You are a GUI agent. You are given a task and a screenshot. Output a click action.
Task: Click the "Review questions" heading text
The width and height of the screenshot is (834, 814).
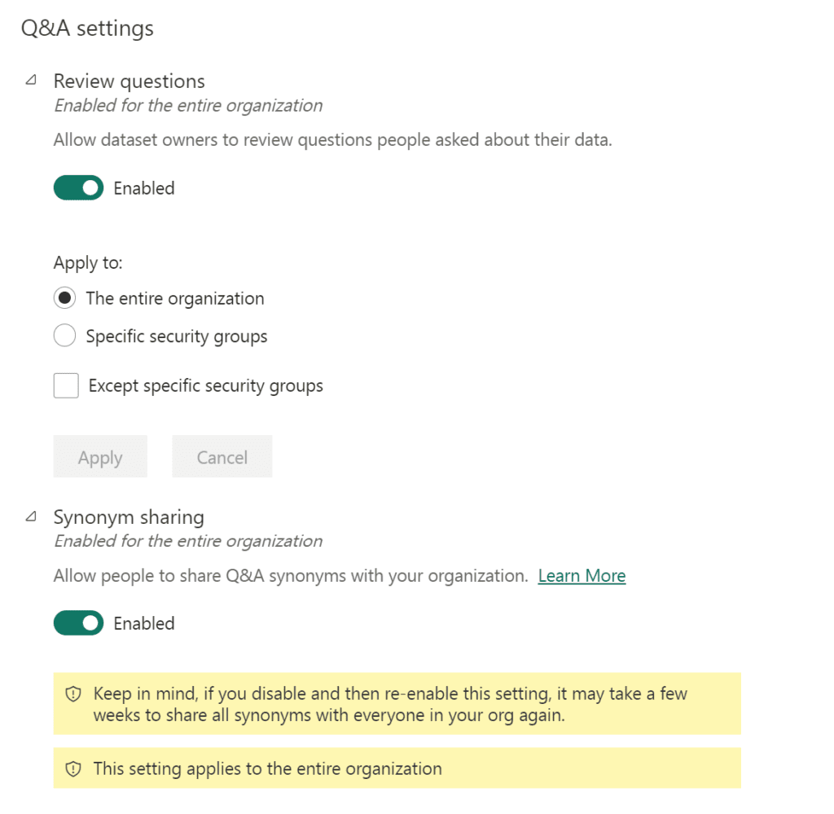(129, 81)
